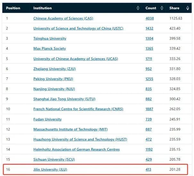The height and width of the screenshot is (176, 194).
Task: Select position number 10 cell
Action: pos(8,109)
